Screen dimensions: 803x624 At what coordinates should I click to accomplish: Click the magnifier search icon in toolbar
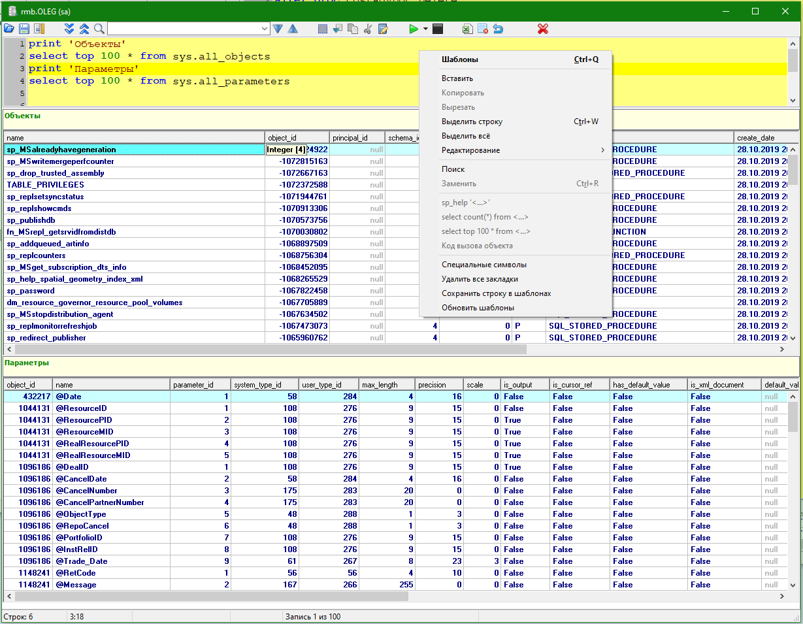click(x=99, y=29)
